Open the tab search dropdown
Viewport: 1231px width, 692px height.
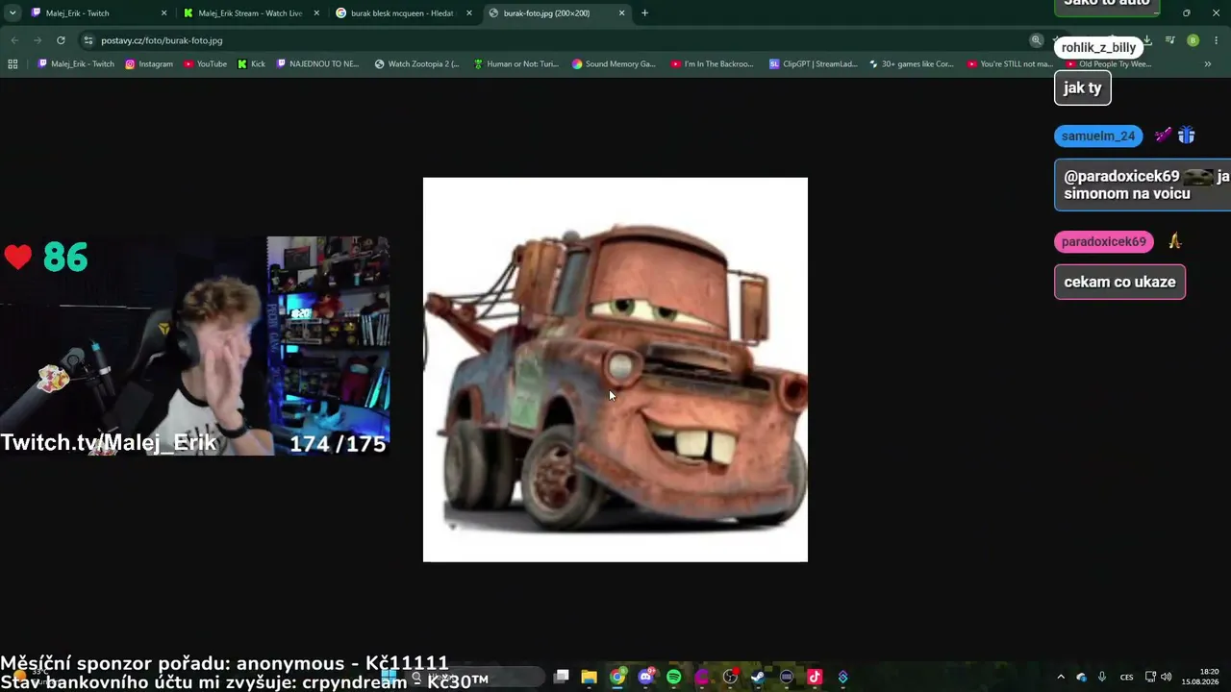click(13, 12)
